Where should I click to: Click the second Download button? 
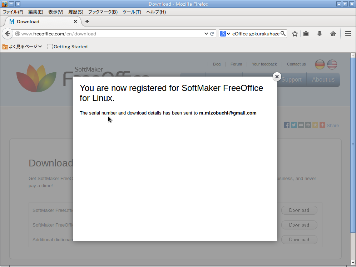click(299, 225)
